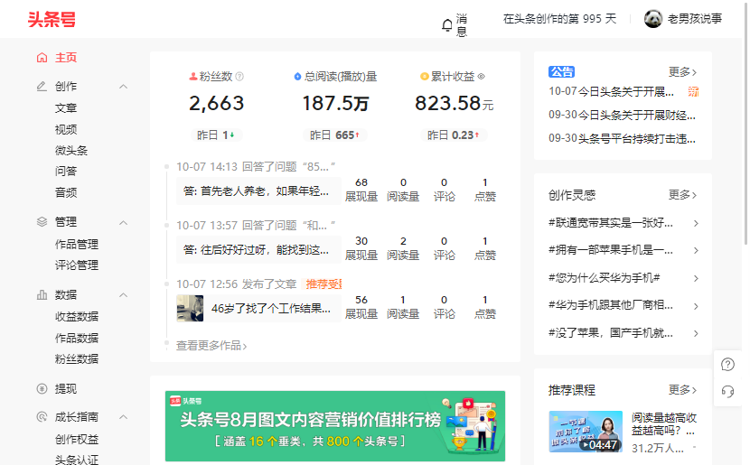Open 音频 under 创作

66,192
